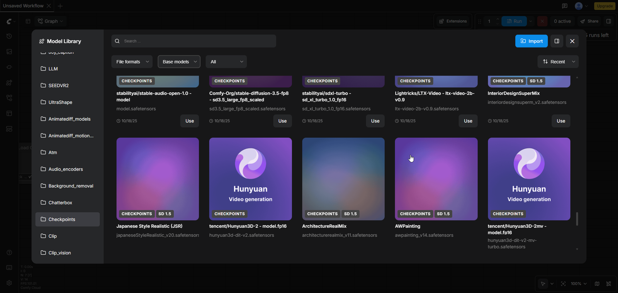Select the Atm folder

(x=68, y=152)
